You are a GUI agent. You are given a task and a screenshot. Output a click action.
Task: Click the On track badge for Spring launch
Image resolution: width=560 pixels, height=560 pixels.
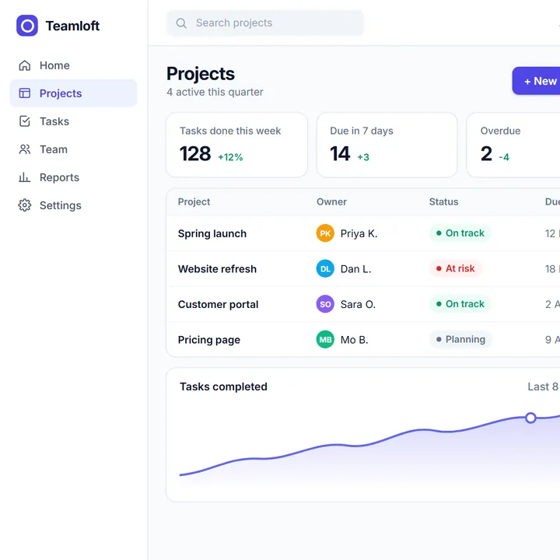click(460, 233)
